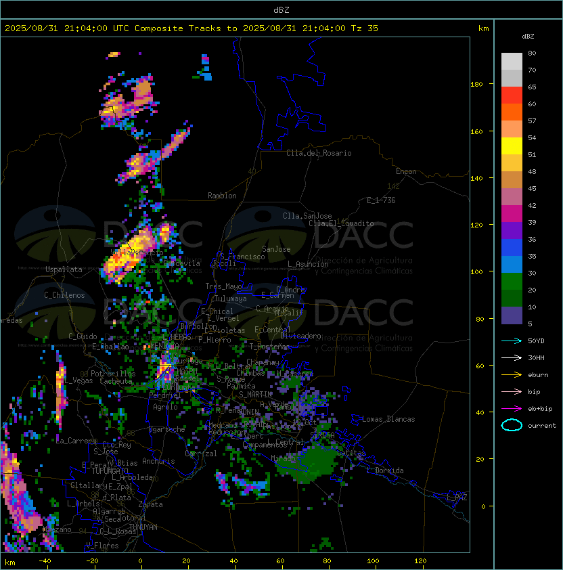Click the pink bip arrow symbol
Viewport: 563px width, 570px height.
pyautogui.click(x=512, y=391)
